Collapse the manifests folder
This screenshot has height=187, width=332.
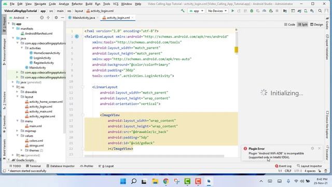[x=13, y=29]
